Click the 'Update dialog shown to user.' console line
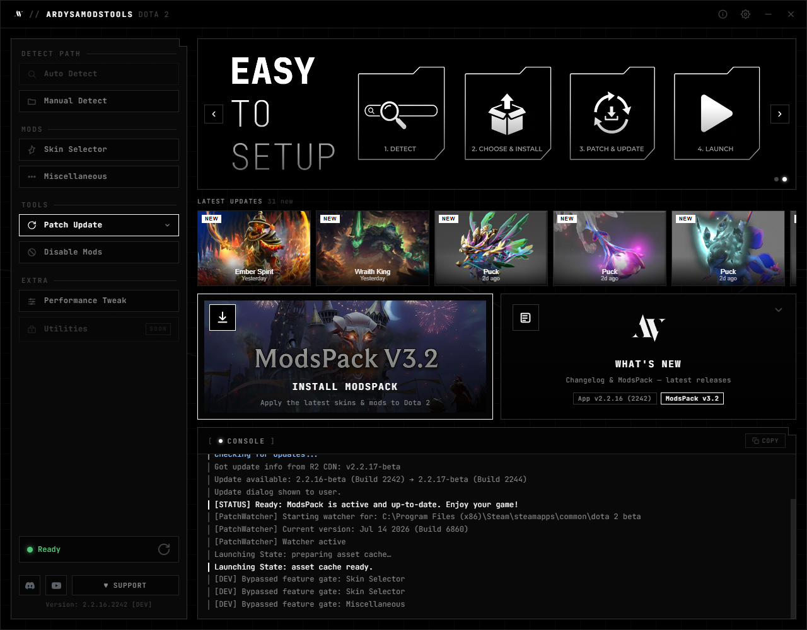This screenshot has width=807, height=630. click(x=277, y=492)
